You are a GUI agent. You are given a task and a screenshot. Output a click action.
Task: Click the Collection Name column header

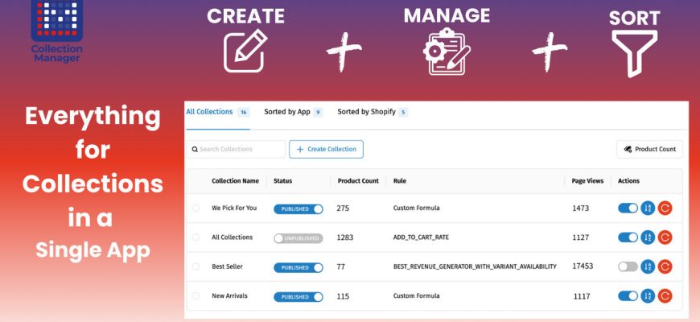click(x=235, y=181)
